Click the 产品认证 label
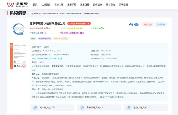 point(36,78)
